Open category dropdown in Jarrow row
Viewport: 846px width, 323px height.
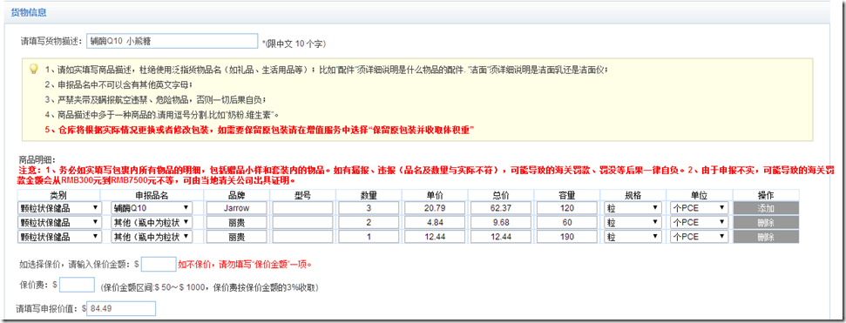(59, 207)
